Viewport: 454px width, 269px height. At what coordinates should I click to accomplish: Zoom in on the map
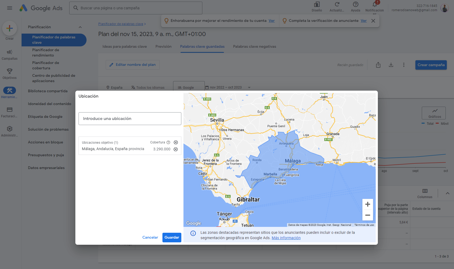367,204
